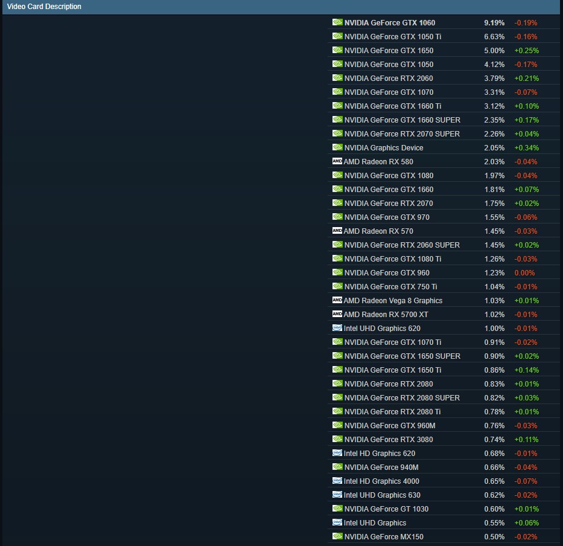Click the Intel icon next to HD Graphics 4000

[337, 481]
